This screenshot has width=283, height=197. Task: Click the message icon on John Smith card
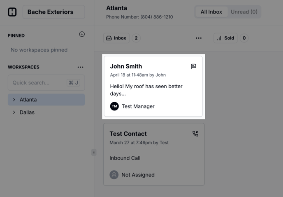(193, 66)
